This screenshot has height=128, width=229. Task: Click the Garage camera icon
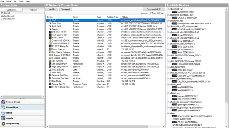click(50, 29)
